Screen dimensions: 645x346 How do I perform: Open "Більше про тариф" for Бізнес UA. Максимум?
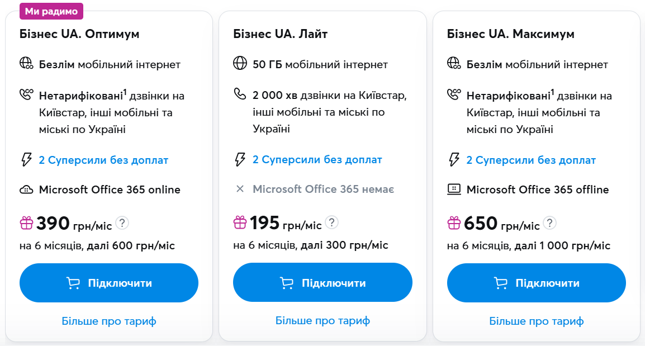(x=536, y=321)
